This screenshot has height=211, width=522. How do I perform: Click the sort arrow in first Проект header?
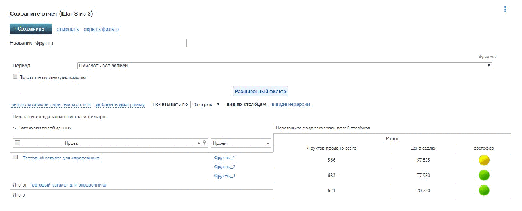[x=199, y=143]
